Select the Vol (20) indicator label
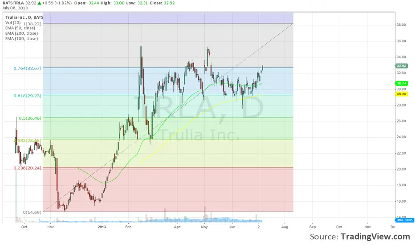The height and width of the screenshot is (245, 415). [13, 23]
